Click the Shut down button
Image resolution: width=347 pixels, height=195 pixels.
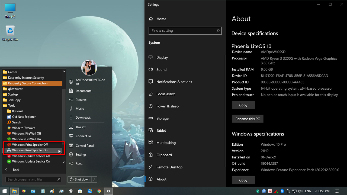coord(80,179)
